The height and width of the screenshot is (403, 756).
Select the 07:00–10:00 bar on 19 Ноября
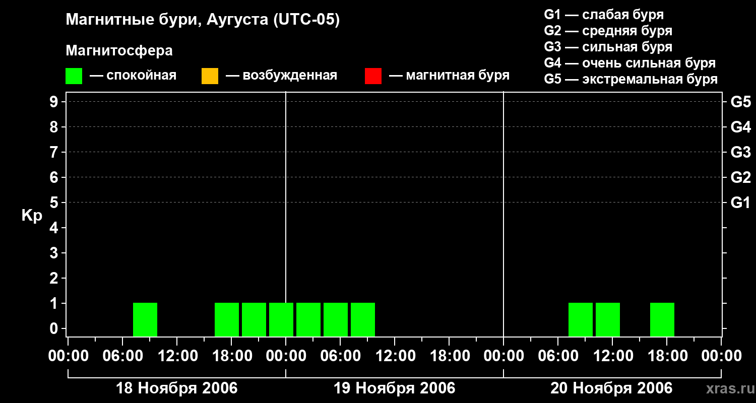[x=363, y=319]
